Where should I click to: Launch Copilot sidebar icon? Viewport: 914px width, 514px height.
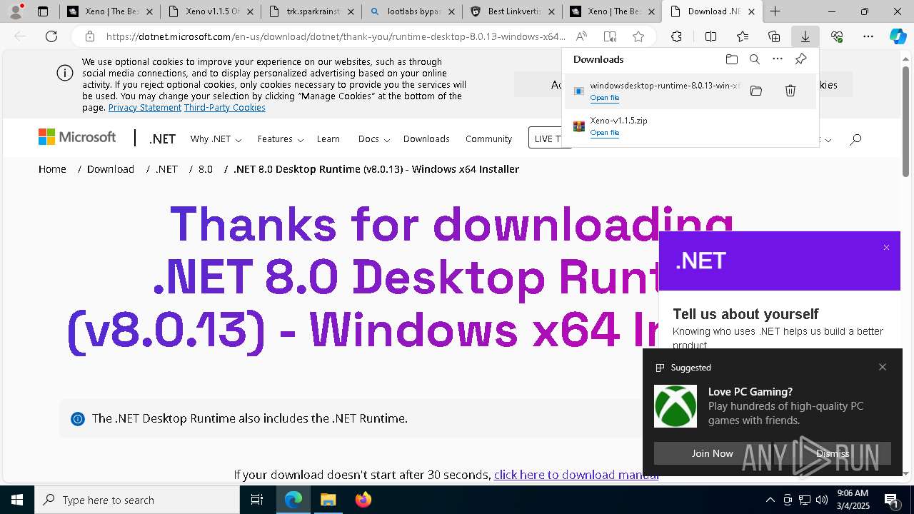point(898,36)
